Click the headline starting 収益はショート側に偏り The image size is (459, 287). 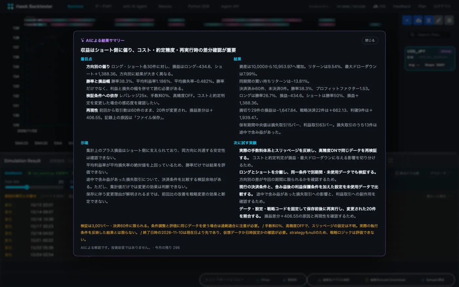click(158, 50)
